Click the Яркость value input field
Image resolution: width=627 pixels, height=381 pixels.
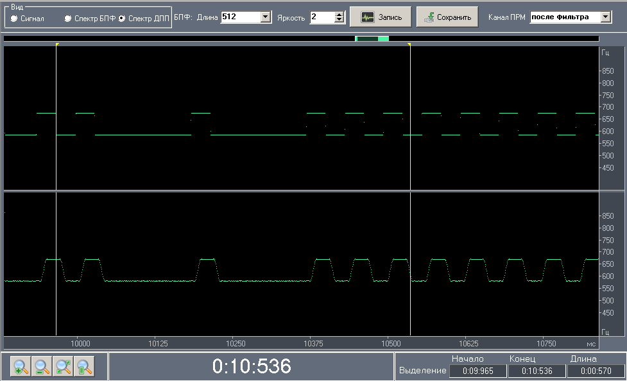pyautogui.click(x=322, y=18)
